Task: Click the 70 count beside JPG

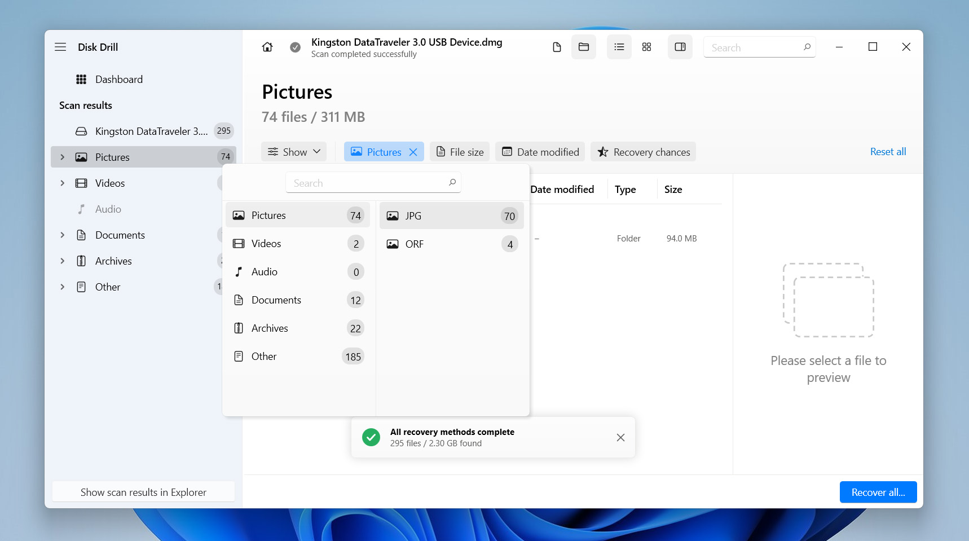Action: (x=509, y=216)
